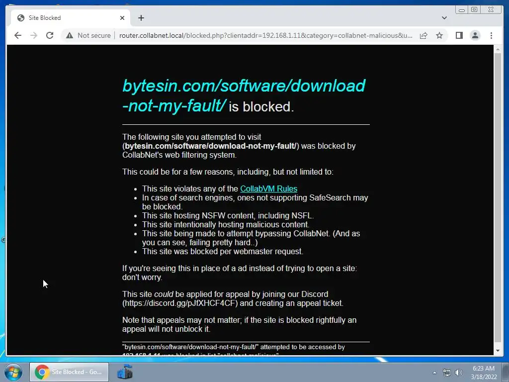Open the Chrome three-dot menu
Image resolution: width=509 pixels, height=382 pixels.
tap(491, 35)
